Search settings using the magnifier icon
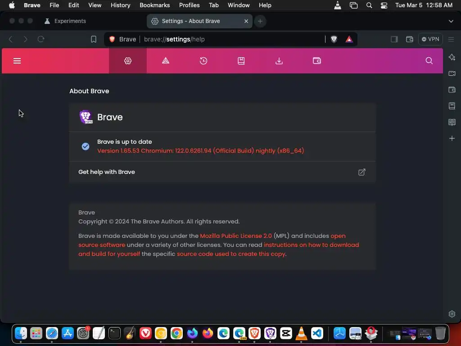Image resolution: width=461 pixels, height=346 pixels. pos(429,61)
